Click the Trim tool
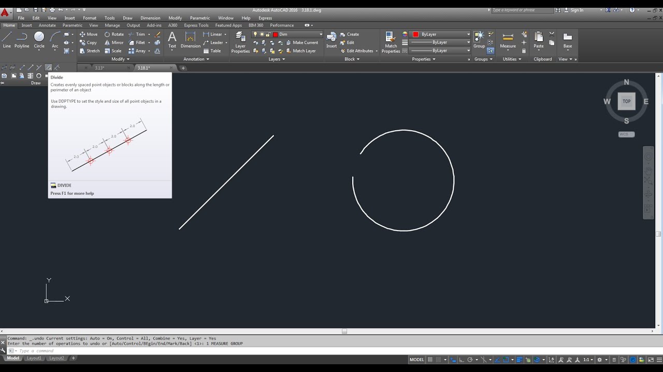This screenshot has width=663, height=372. coord(137,34)
